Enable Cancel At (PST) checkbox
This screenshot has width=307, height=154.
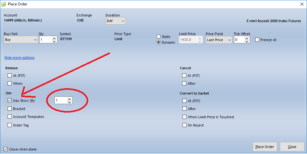[184, 76]
